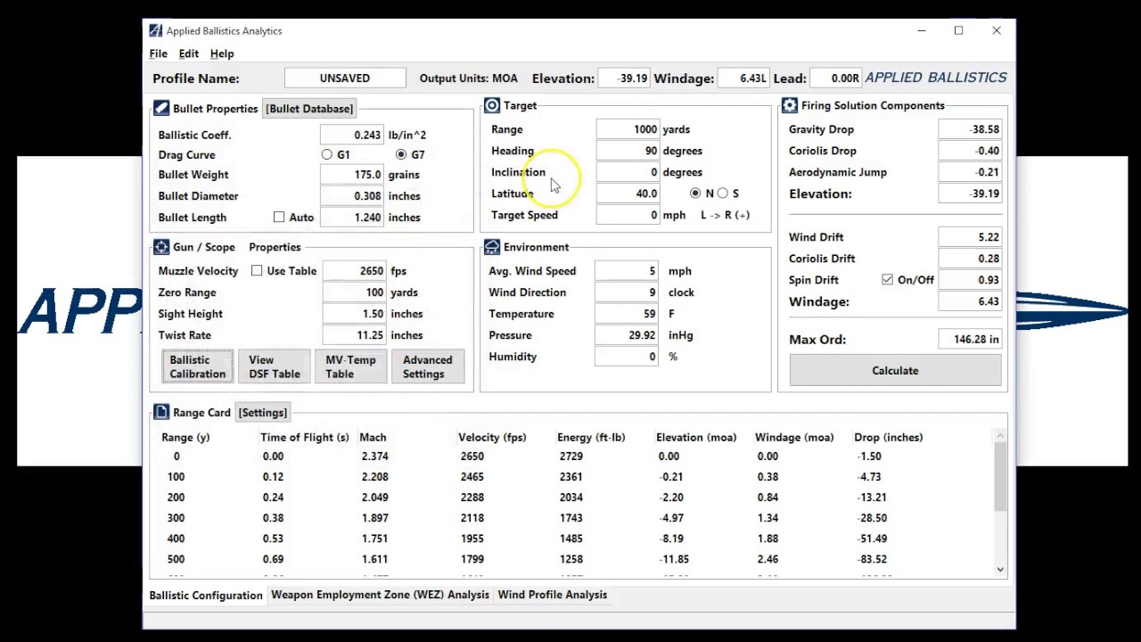Click the Temperature input field
The image size is (1141, 642).
(628, 314)
